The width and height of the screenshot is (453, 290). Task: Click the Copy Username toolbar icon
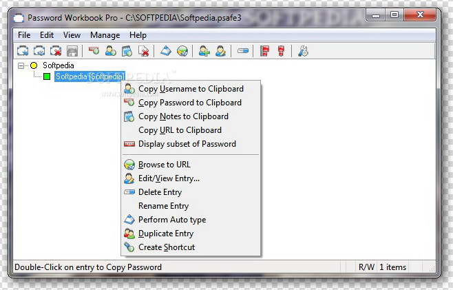[x=110, y=51]
